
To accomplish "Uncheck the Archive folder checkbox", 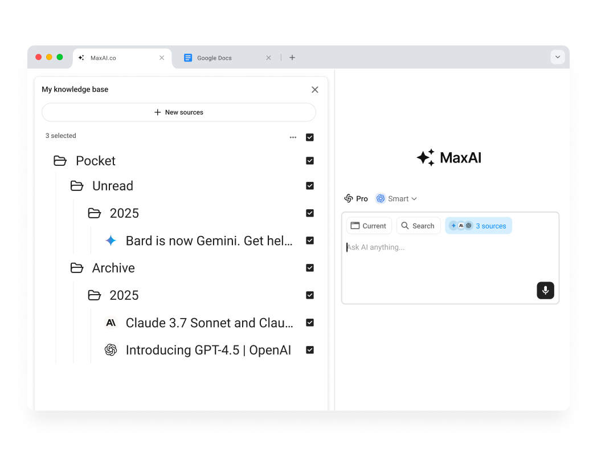I will (x=310, y=268).
